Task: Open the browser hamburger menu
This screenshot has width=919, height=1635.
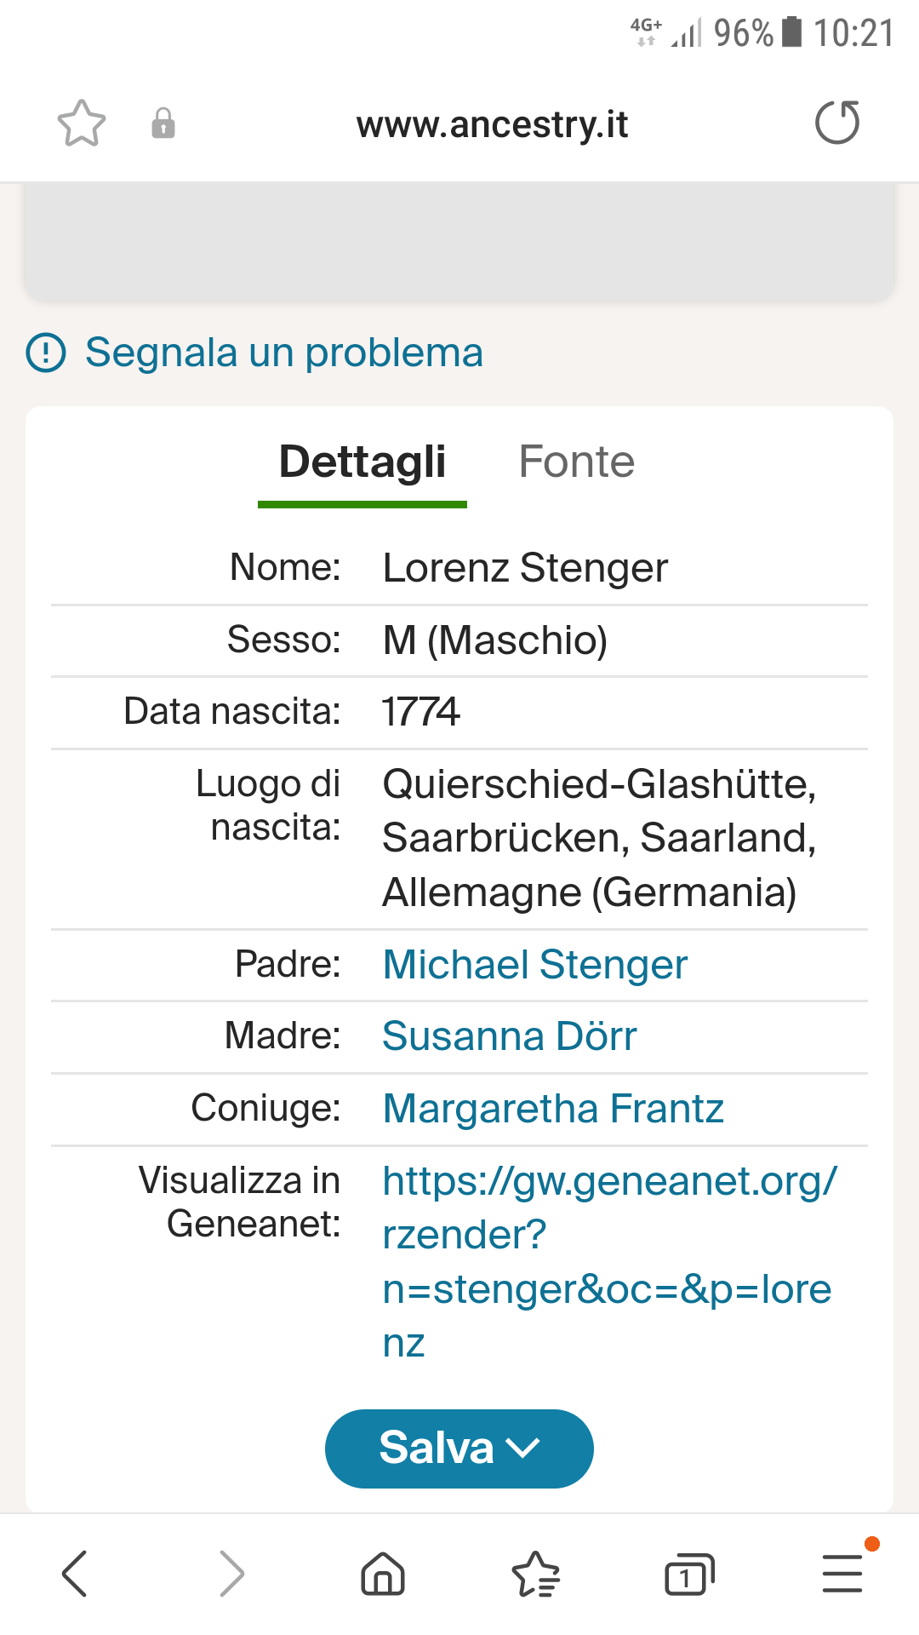Action: [x=842, y=1573]
